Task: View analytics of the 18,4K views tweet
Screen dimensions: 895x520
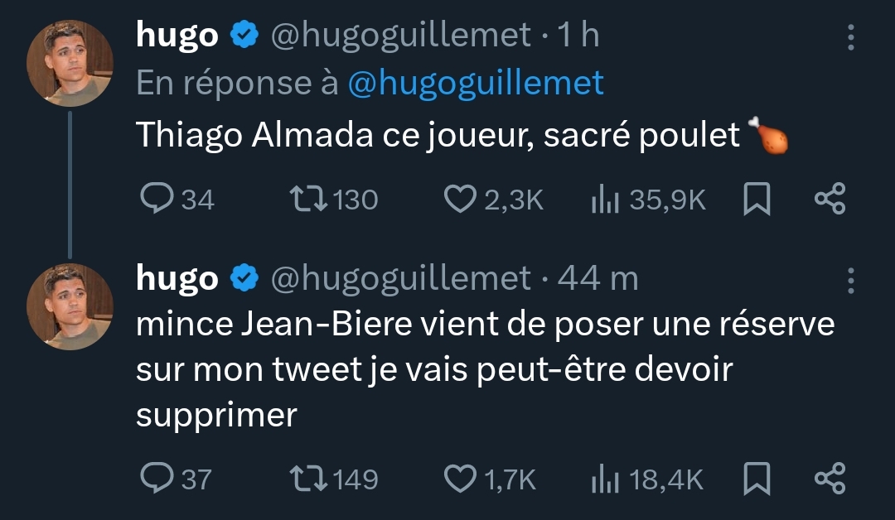Action: pyautogui.click(x=647, y=478)
